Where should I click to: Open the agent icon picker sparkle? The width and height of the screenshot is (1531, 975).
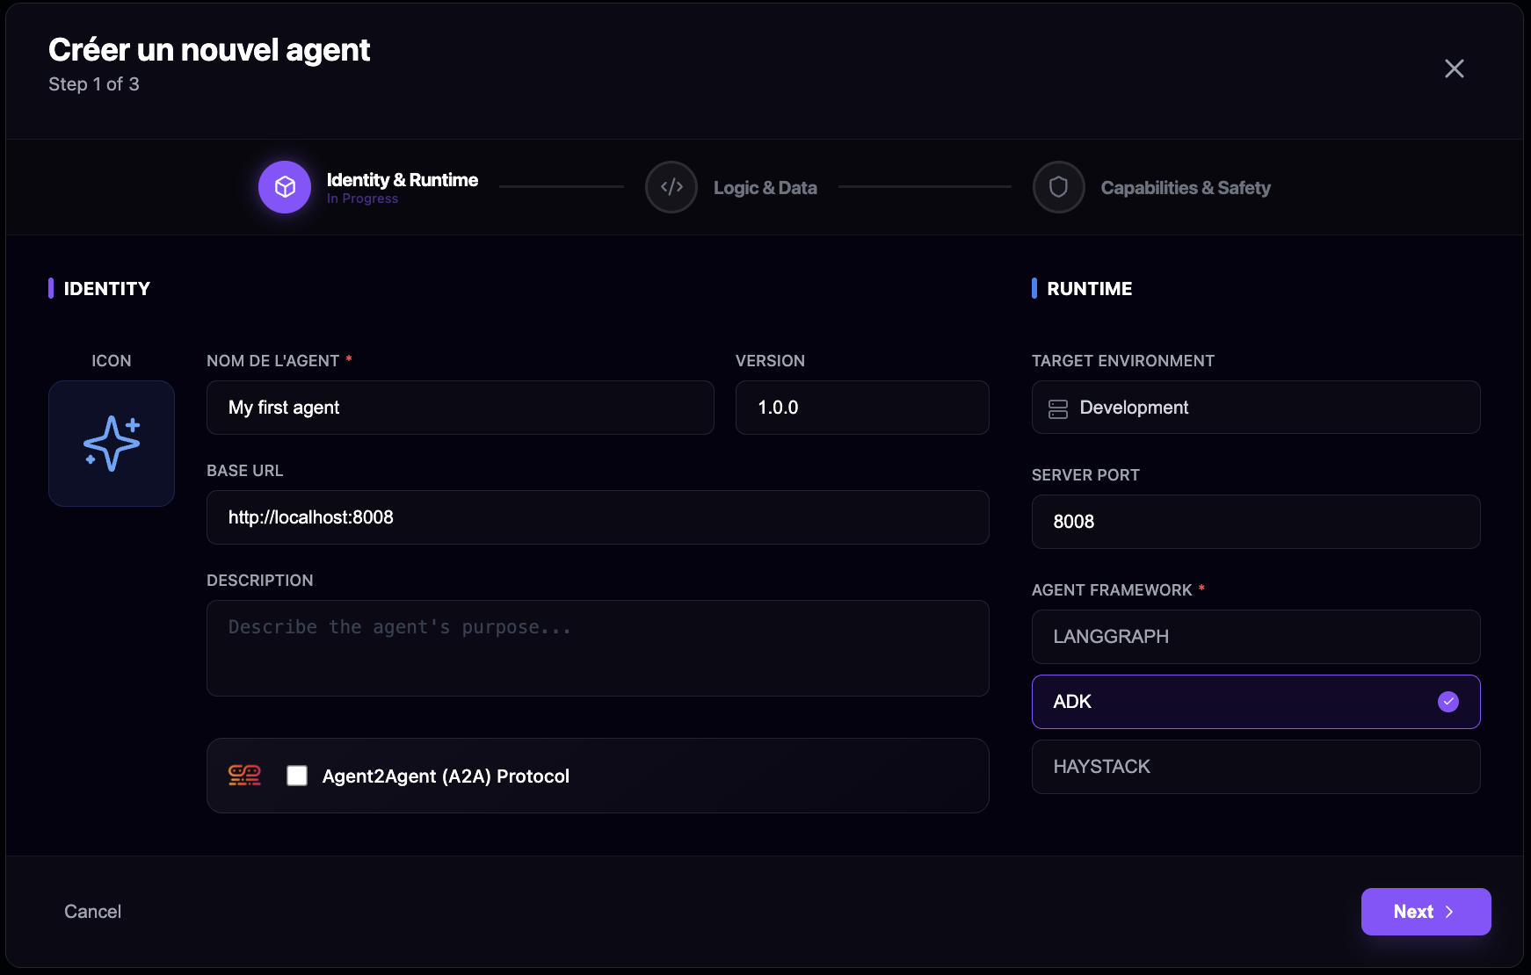[x=111, y=444]
